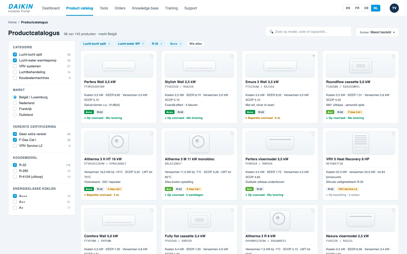Favorite the Altherma 3 R 8 kW heart
Image resolution: width=407 pixels, height=254 pixels.
point(313,211)
